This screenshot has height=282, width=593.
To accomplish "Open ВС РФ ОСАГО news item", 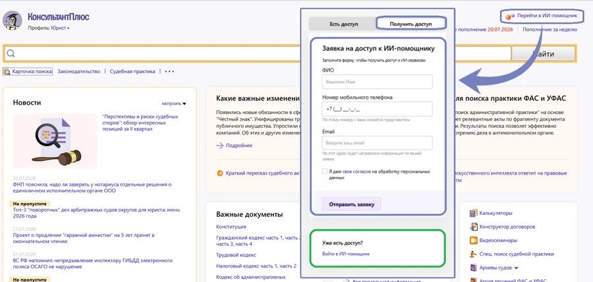I will tap(93, 264).
